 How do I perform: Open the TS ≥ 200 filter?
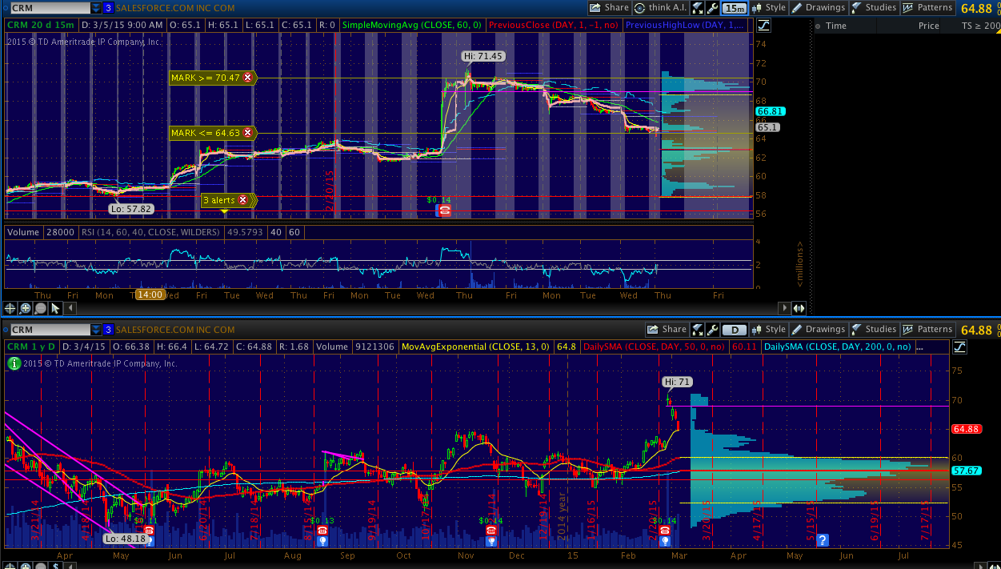coord(980,26)
